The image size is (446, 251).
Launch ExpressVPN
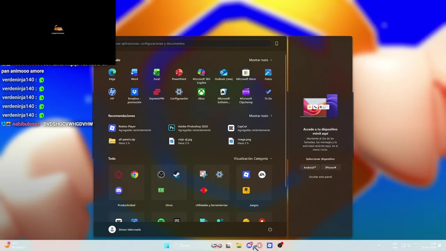point(156,94)
